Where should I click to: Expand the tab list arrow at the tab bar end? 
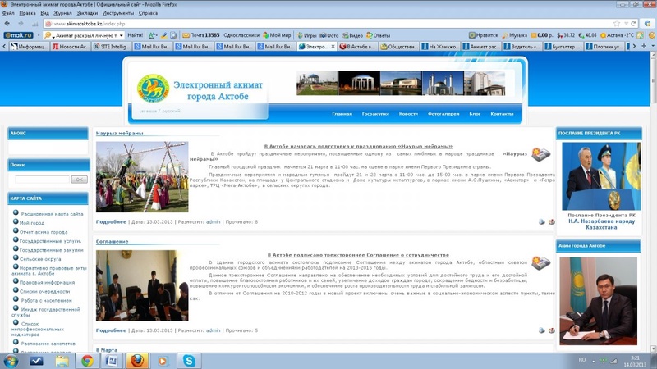(643, 47)
